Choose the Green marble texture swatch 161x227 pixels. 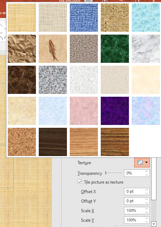click(x=115, y=49)
